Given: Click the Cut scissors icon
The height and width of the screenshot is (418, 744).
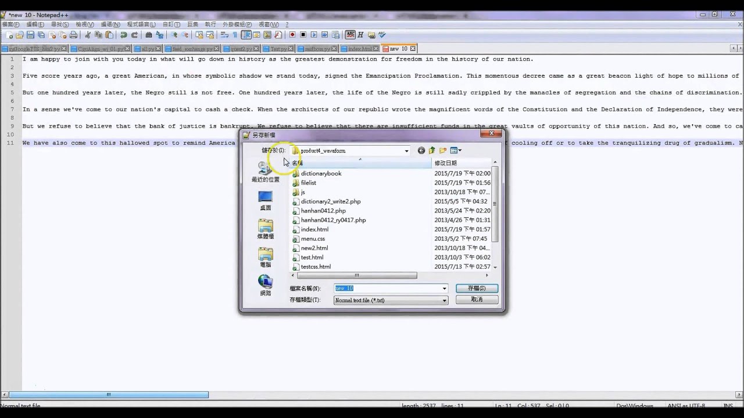Looking at the screenshot, I should pos(87,35).
